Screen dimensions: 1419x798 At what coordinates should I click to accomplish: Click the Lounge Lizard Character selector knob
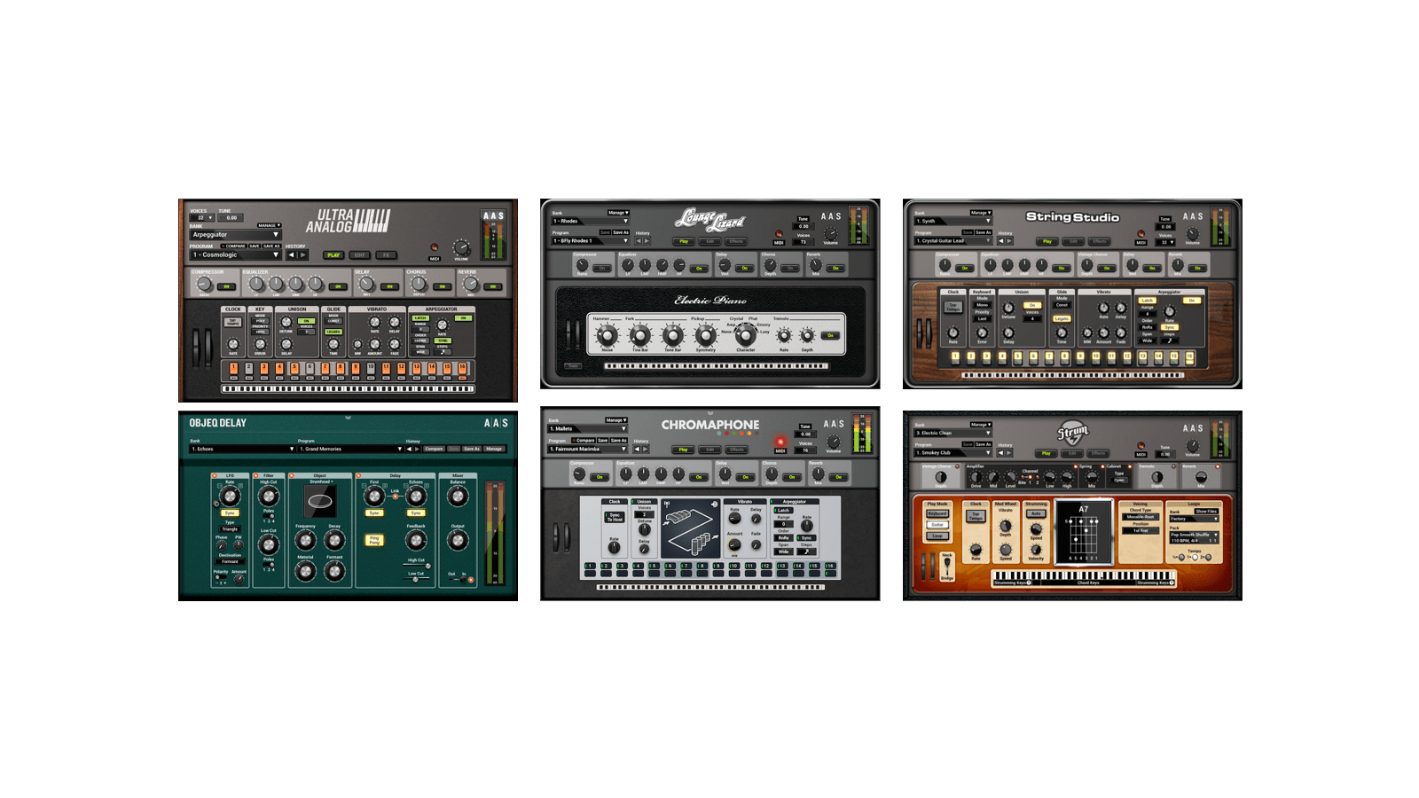(x=745, y=335)
